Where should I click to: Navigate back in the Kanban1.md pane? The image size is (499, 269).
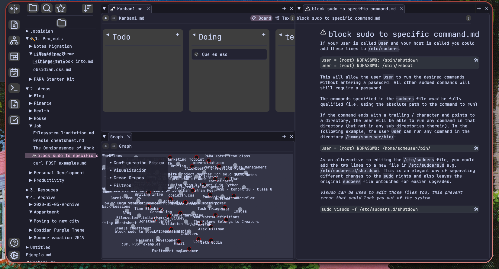(x=106, y=18)
